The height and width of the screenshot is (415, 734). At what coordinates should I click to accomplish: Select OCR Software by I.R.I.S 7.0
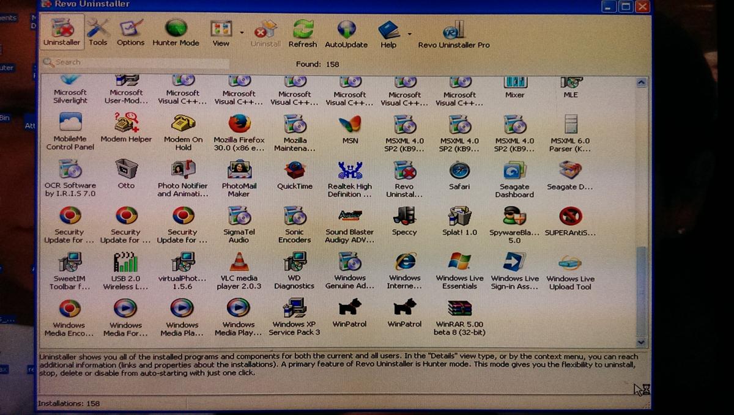70,178
